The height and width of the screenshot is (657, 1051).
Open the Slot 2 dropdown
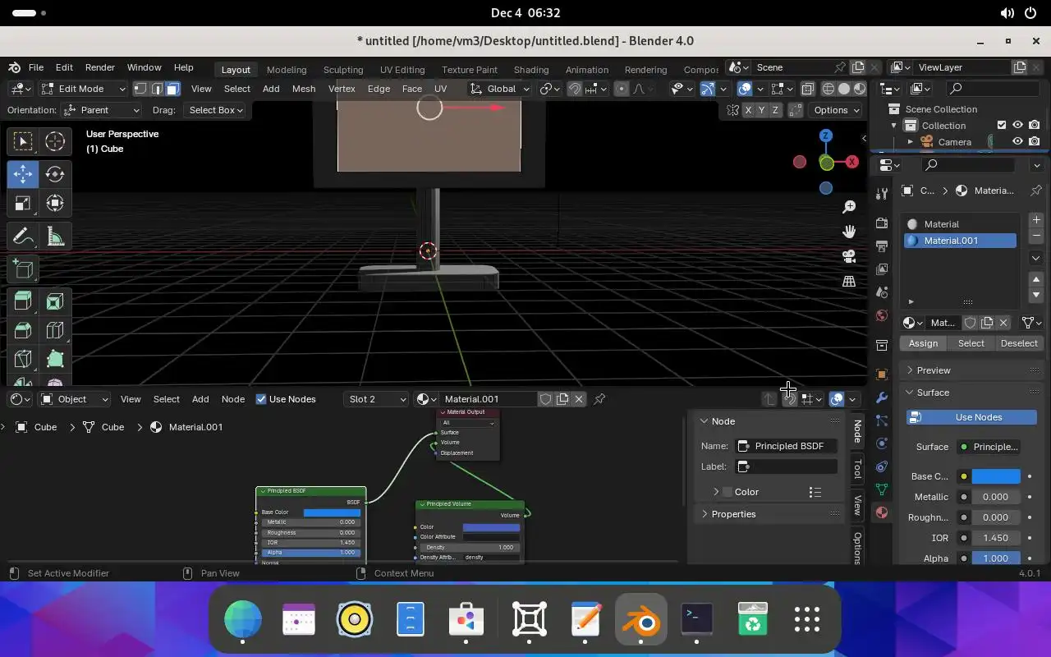377,399
